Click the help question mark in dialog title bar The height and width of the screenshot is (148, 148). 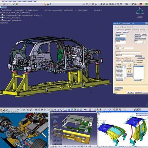pyautogui.click(x=146, y=23)
